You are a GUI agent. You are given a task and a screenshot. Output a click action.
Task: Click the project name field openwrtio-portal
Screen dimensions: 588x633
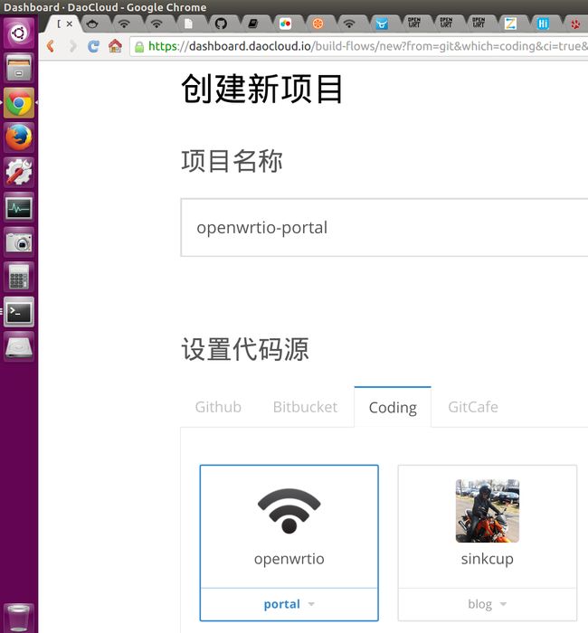[384, 227]
